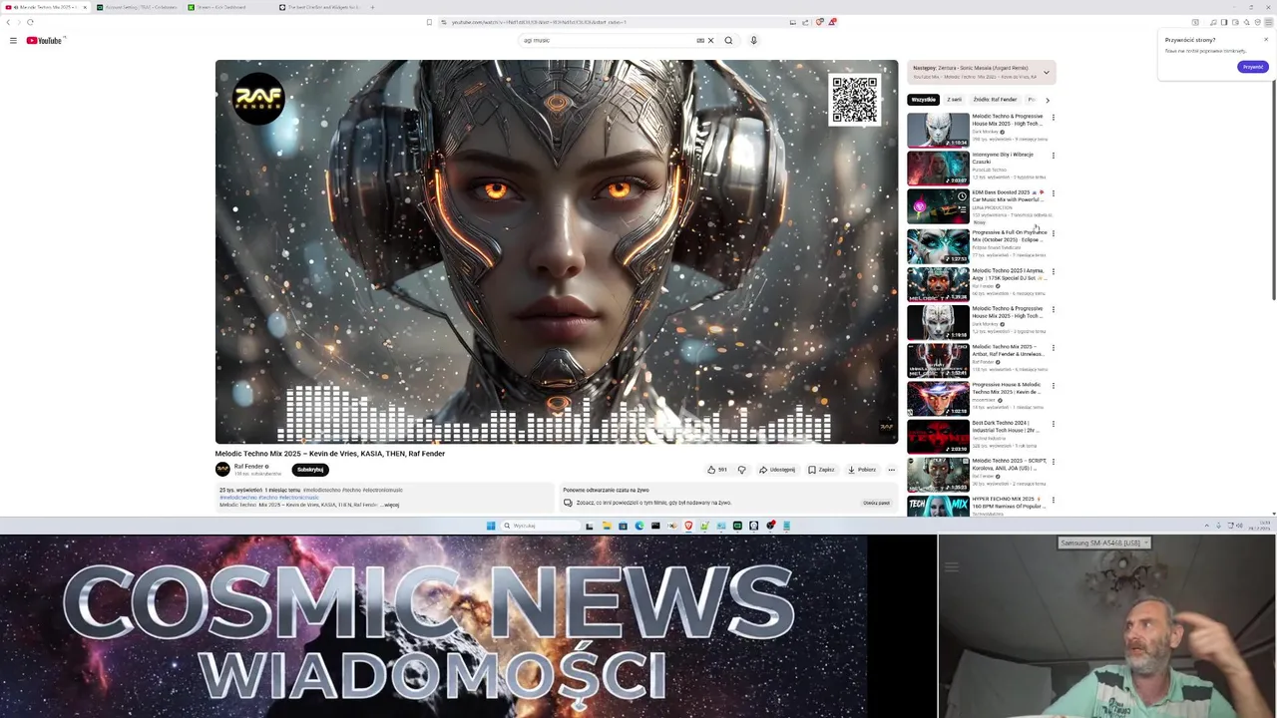Open options for Intensywne Bity video

(x=1053, y=156)
